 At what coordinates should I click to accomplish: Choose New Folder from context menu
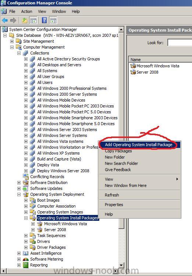(x=140, y=157)
